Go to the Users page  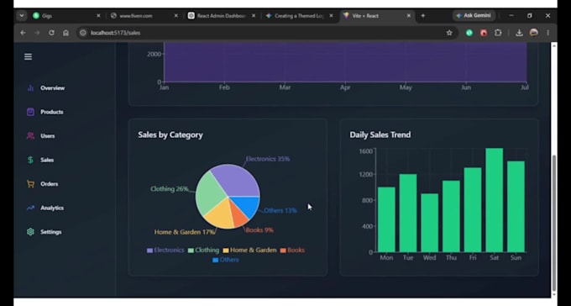pos(47,136)
